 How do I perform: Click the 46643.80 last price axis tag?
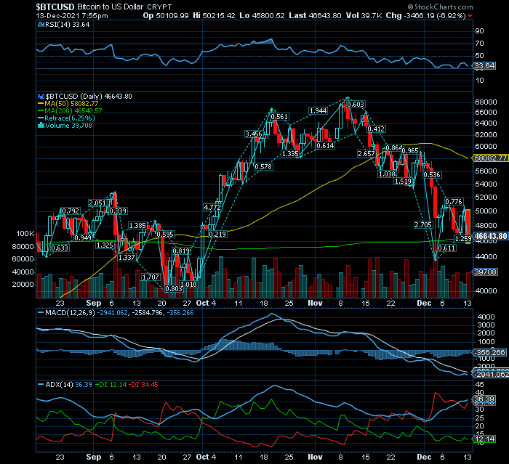click(x=491, y=236)
